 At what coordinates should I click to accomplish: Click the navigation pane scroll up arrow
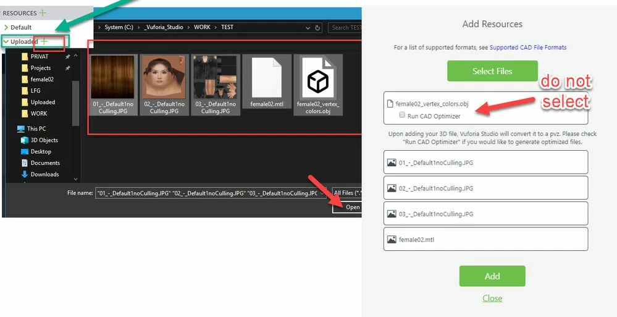tap(75, 56)
